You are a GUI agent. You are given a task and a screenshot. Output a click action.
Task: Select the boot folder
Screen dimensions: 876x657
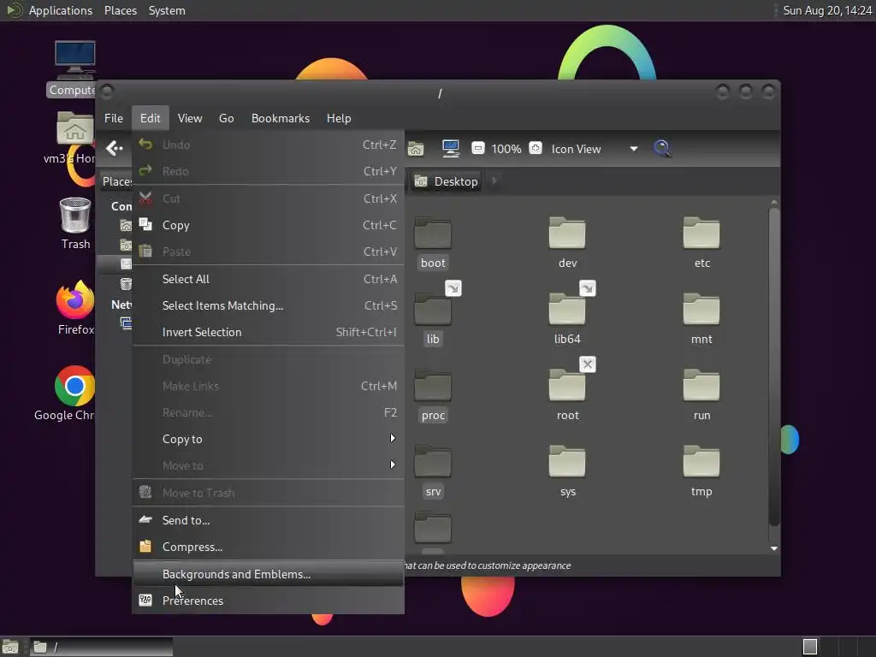pyautogui.click(x=433, y=244)
